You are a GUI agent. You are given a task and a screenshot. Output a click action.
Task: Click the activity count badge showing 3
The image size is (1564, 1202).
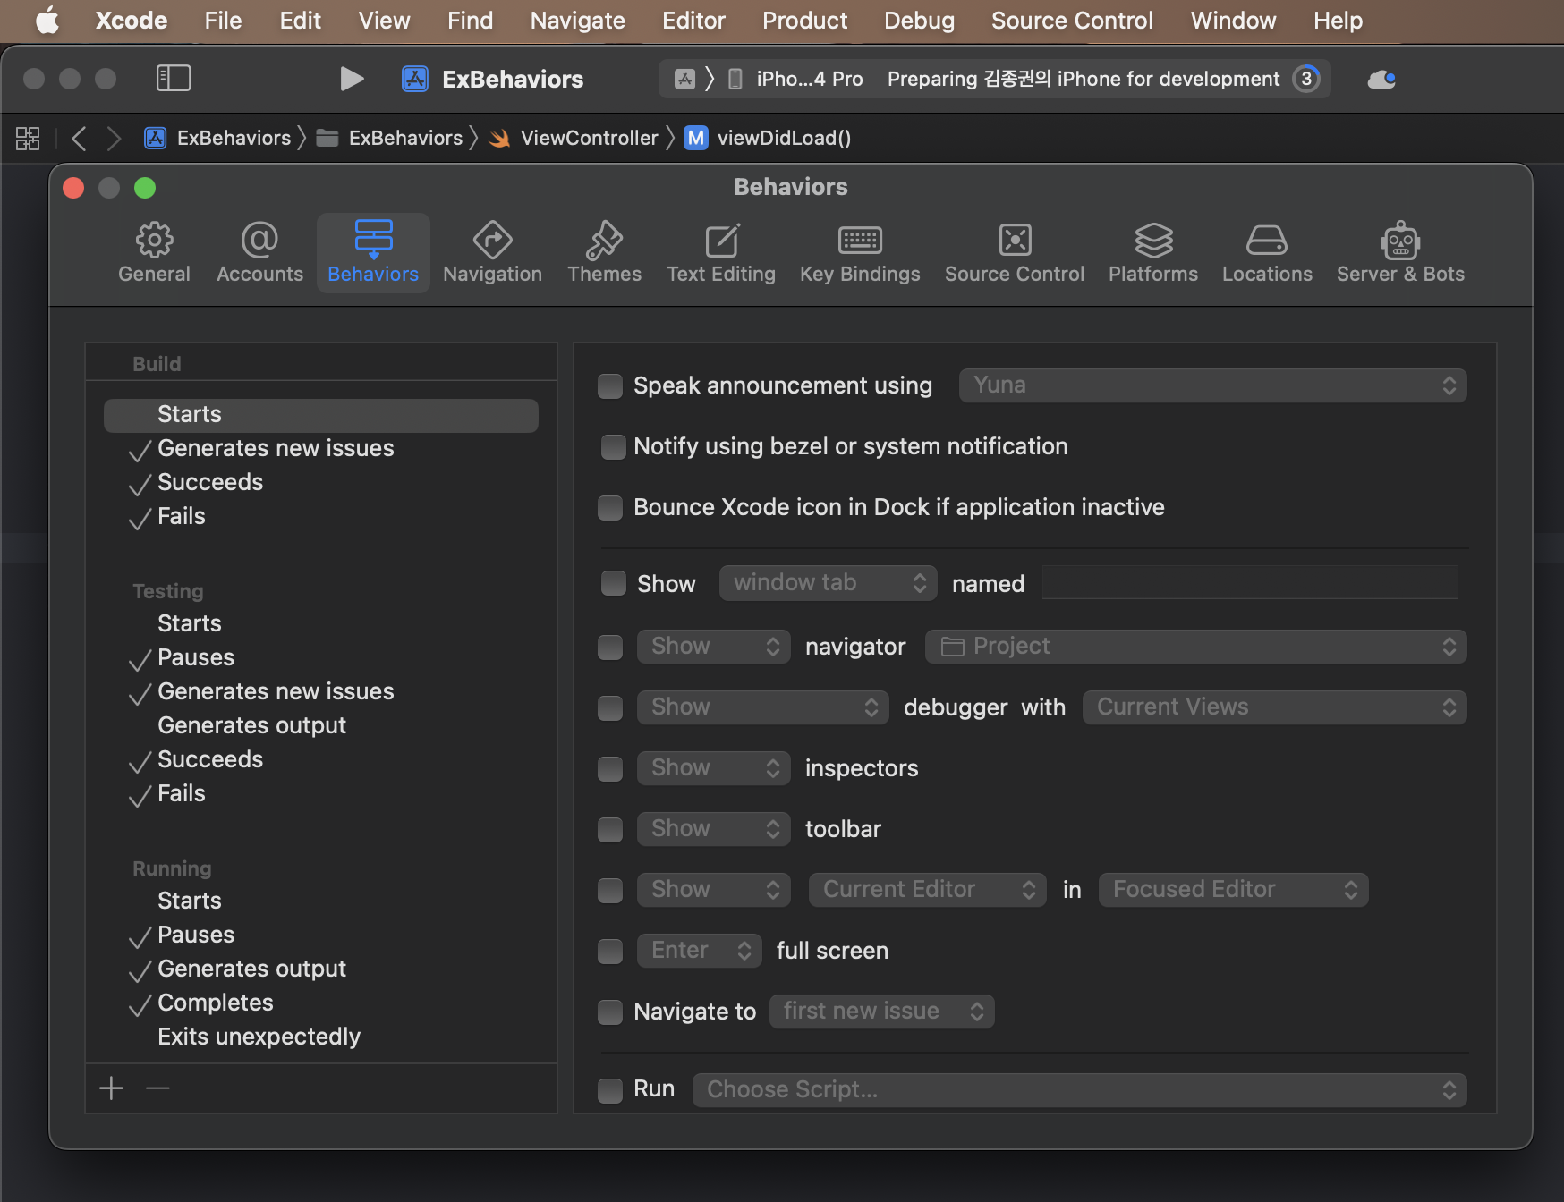[1306, 79]
